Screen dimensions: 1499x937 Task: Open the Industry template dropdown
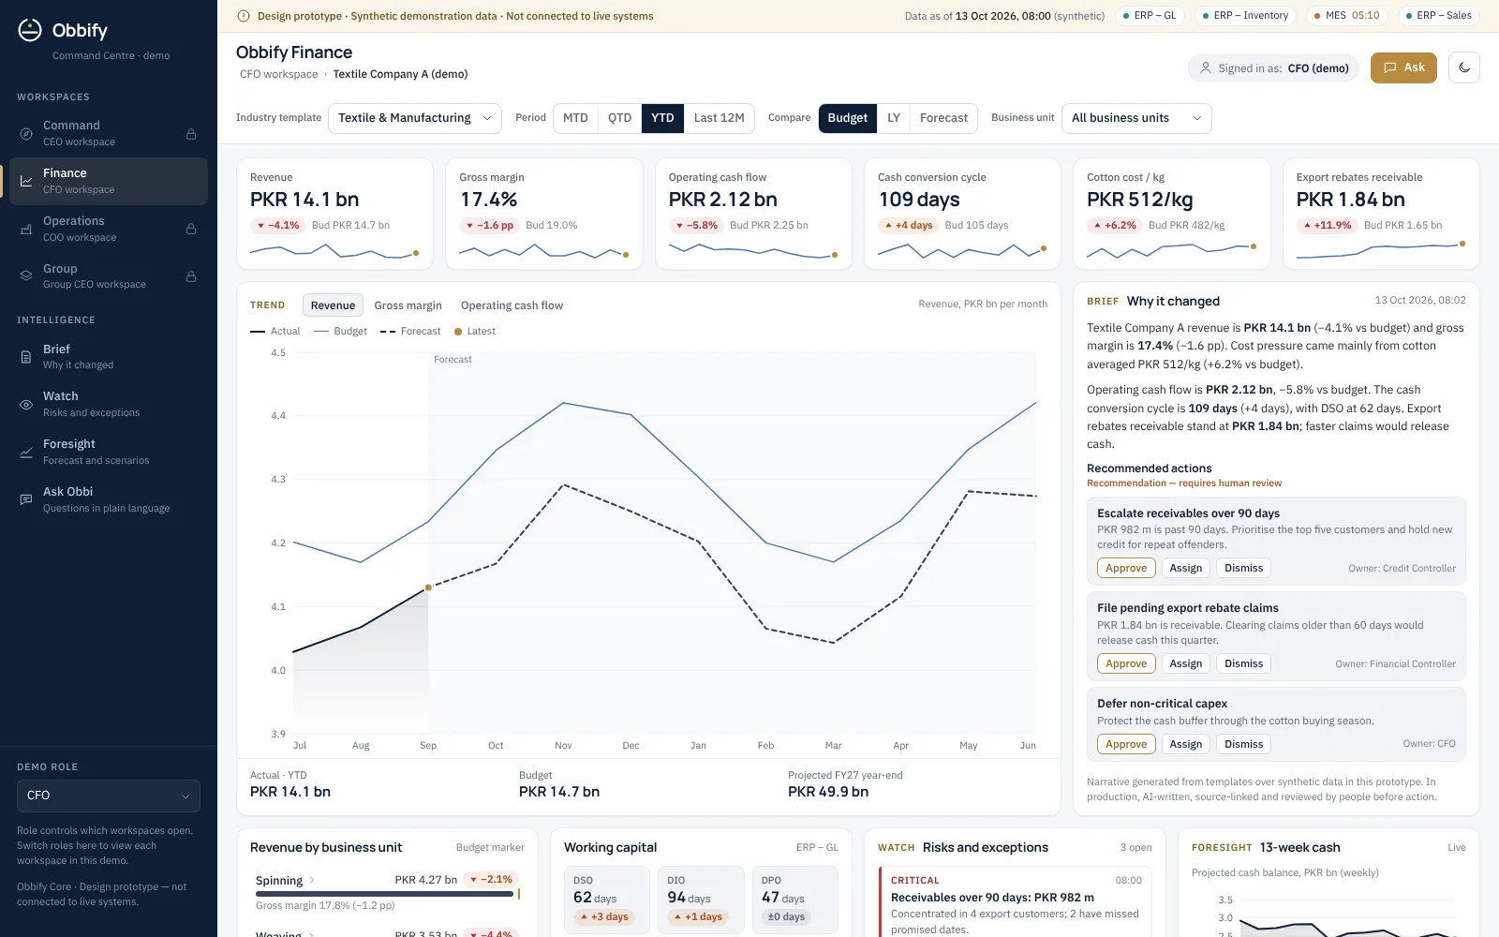click(415, 118)
